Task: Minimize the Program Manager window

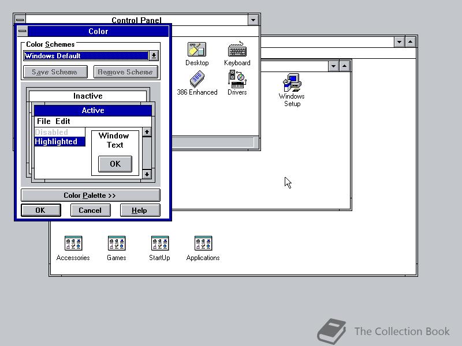Action: coord(399,42)
